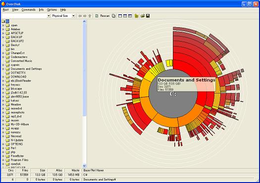Click the folder icon beside kakasi
260x183 pixels.
pyautogui.click(x=7, y=100)
